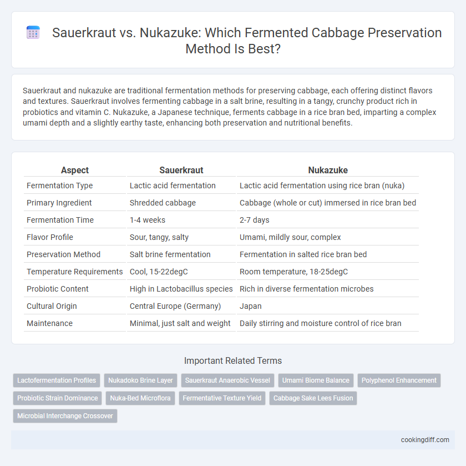Select the Fermentation Time row label

(60, 220)
